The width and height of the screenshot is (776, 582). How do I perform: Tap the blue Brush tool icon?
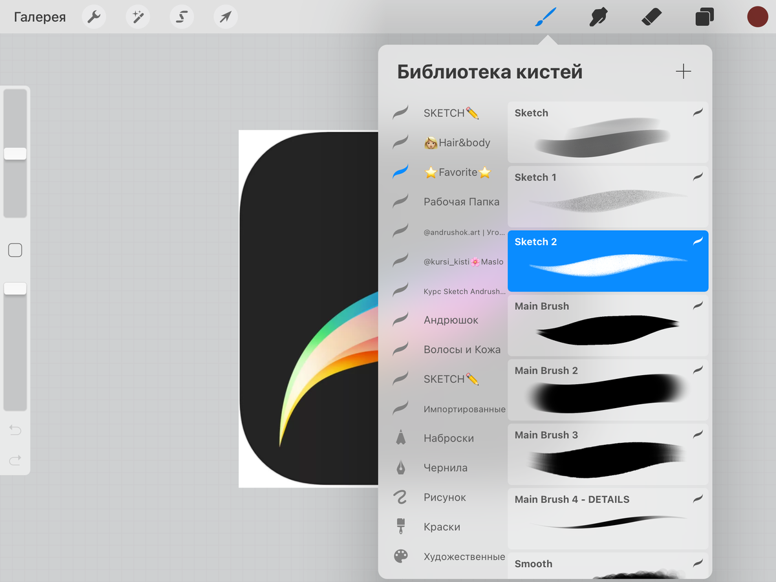(x=546, y=17)
